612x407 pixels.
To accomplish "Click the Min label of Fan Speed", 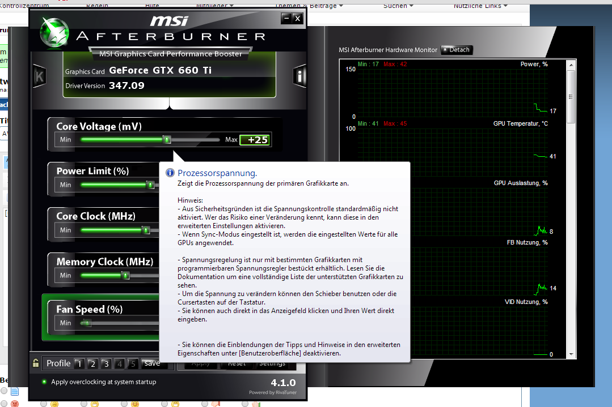I will 66,323.
